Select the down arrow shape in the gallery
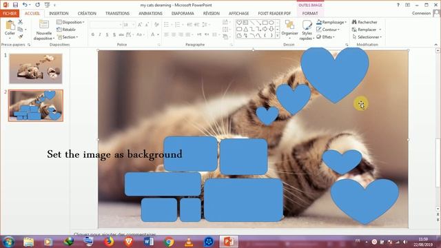The image size is (441, 248). point(271,29)
